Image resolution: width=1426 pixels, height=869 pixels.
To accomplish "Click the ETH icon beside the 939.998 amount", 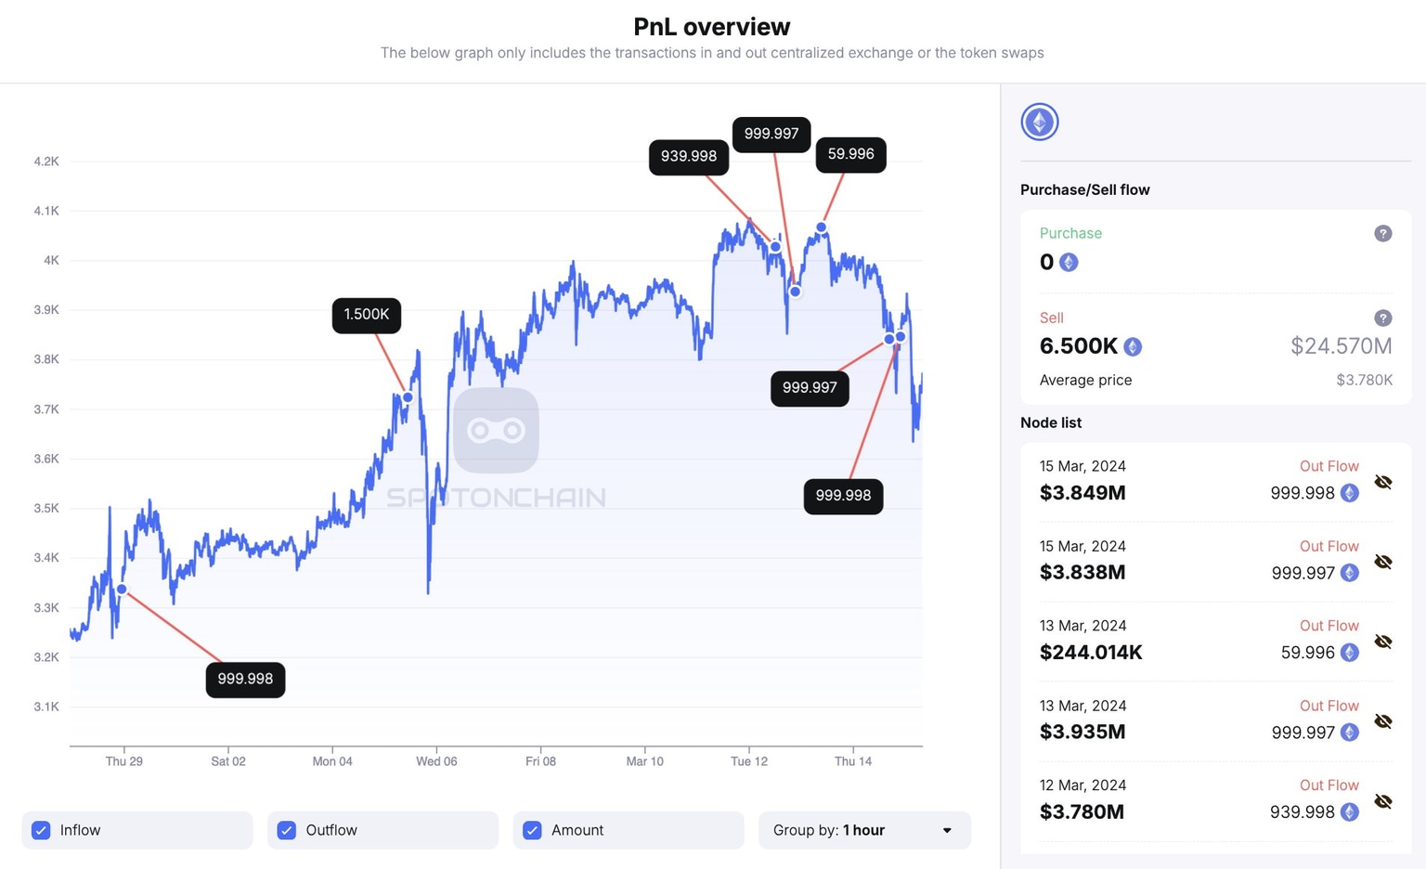I will pos(1350,811).
